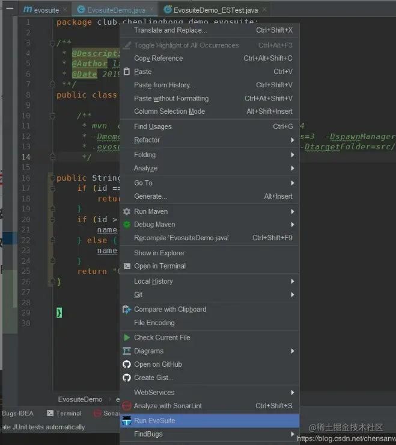Click the class icon on EvosuiteDemo_ESTest.java tab
This screenshot has height=445, width=396.
tap(168, 10)
